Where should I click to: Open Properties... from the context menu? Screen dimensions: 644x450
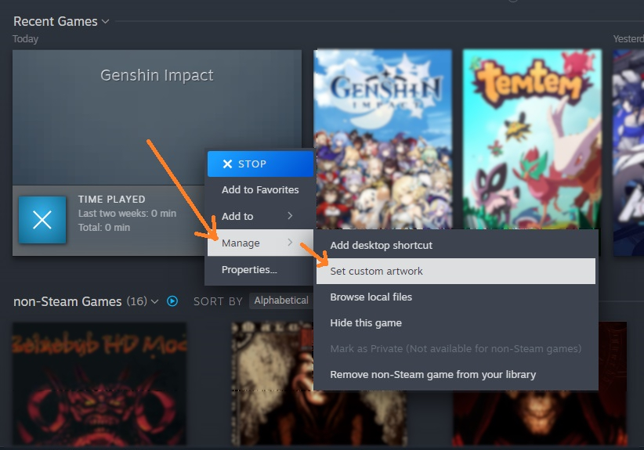pyautogui.click(x=260, y=270)
